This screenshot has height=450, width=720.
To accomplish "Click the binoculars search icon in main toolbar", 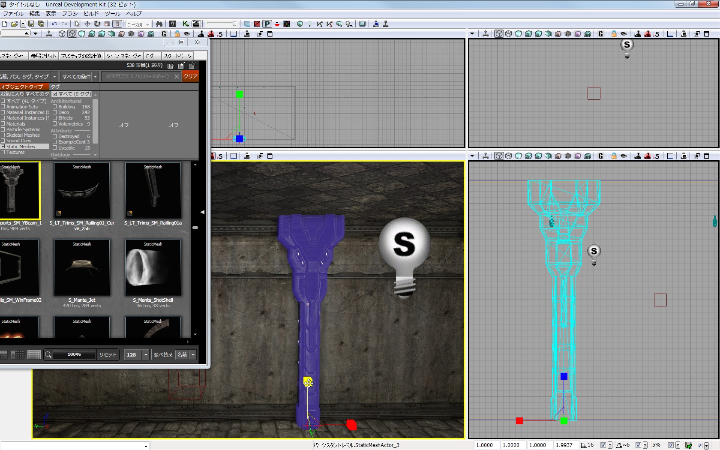I will (x=159, y=24).
